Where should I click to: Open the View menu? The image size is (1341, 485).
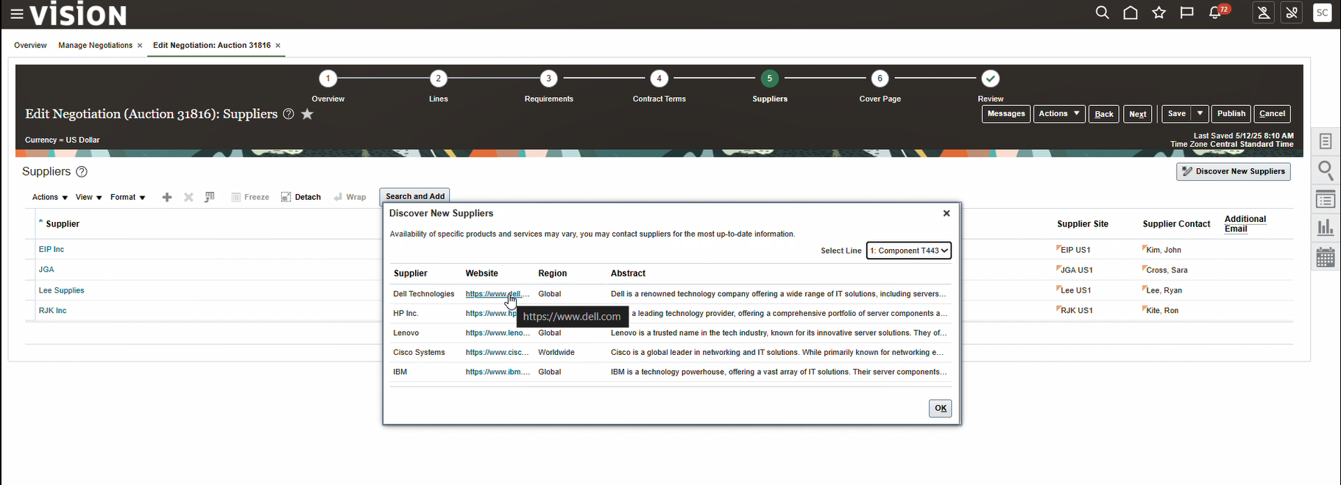pyautogui.click(x=89, y=197)
